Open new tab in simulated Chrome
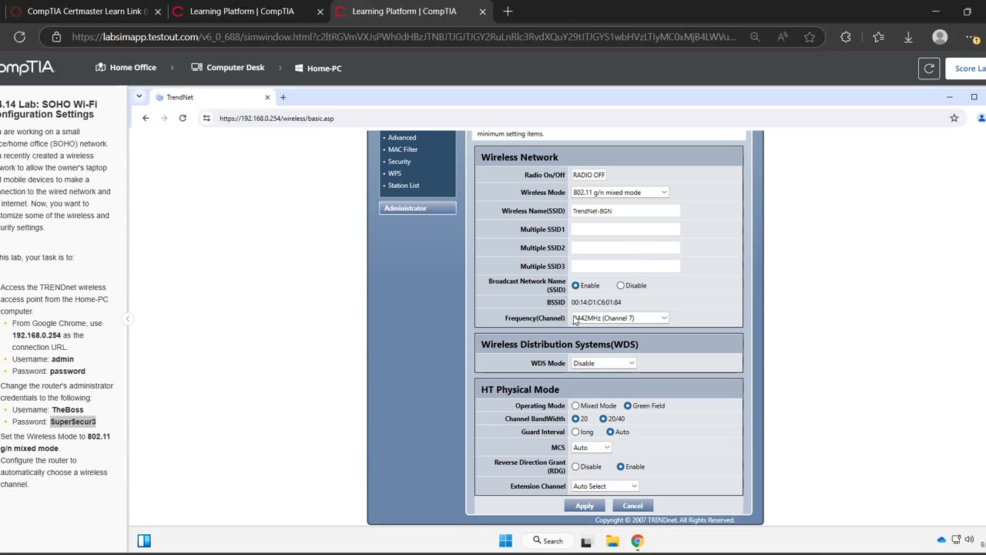986x555 pixels. 283,97
